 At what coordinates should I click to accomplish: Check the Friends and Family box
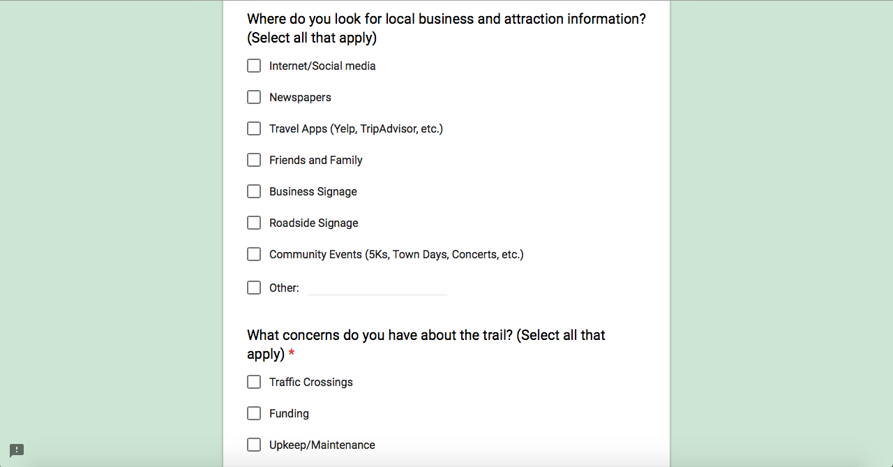coord(254,160)
